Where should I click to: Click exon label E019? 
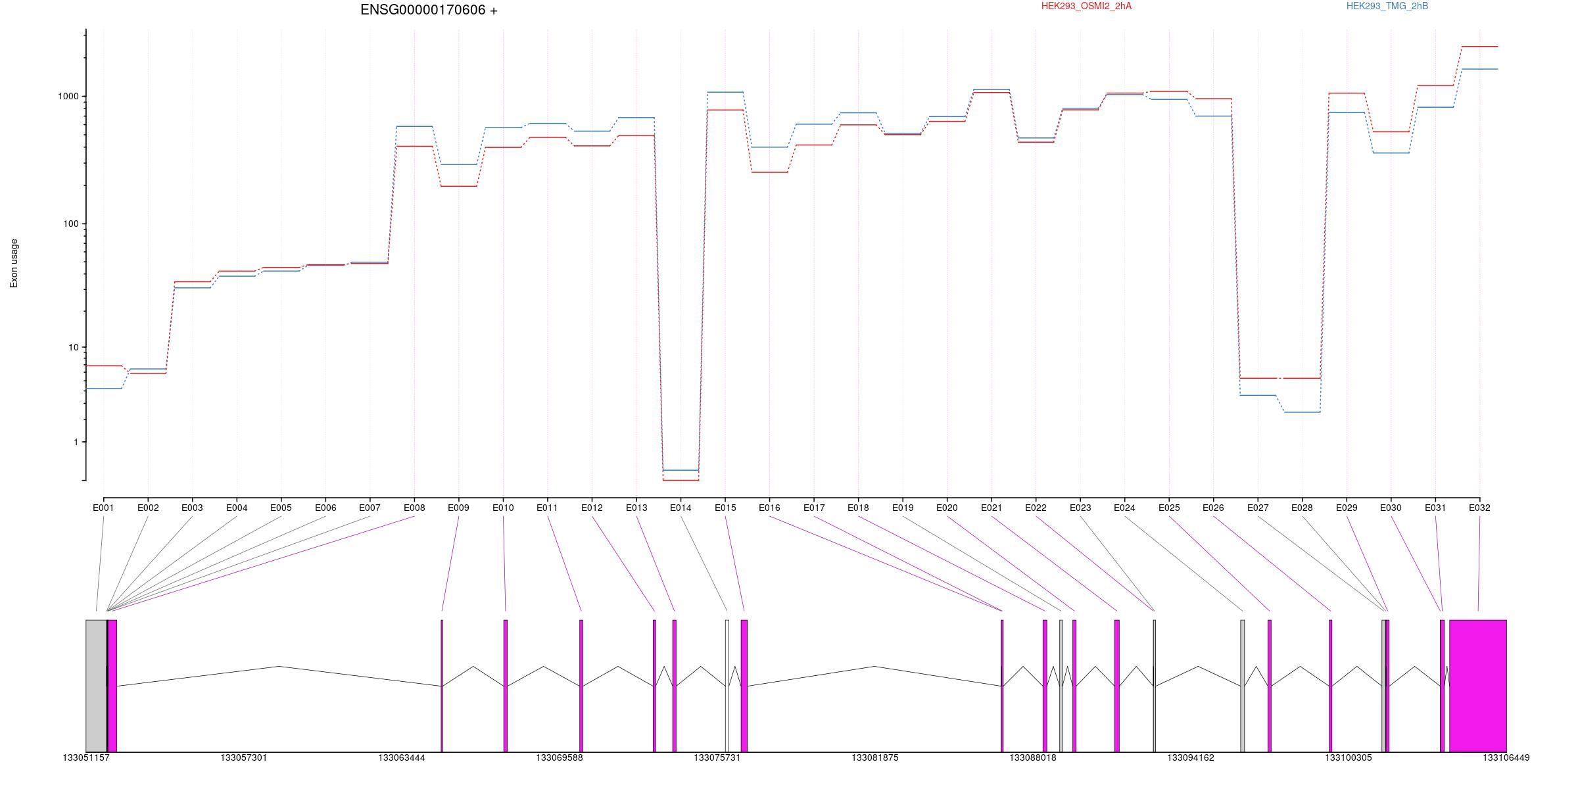903,508
